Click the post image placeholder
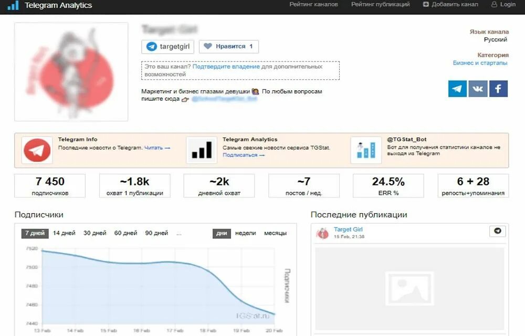The width and height of the screenshot is (525, 336). tap(410, 289)
